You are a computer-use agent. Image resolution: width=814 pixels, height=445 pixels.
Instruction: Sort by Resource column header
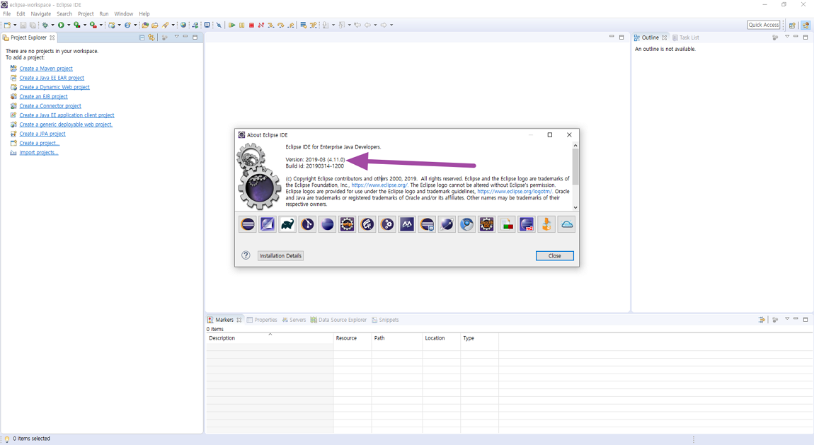tap(352, 338)
